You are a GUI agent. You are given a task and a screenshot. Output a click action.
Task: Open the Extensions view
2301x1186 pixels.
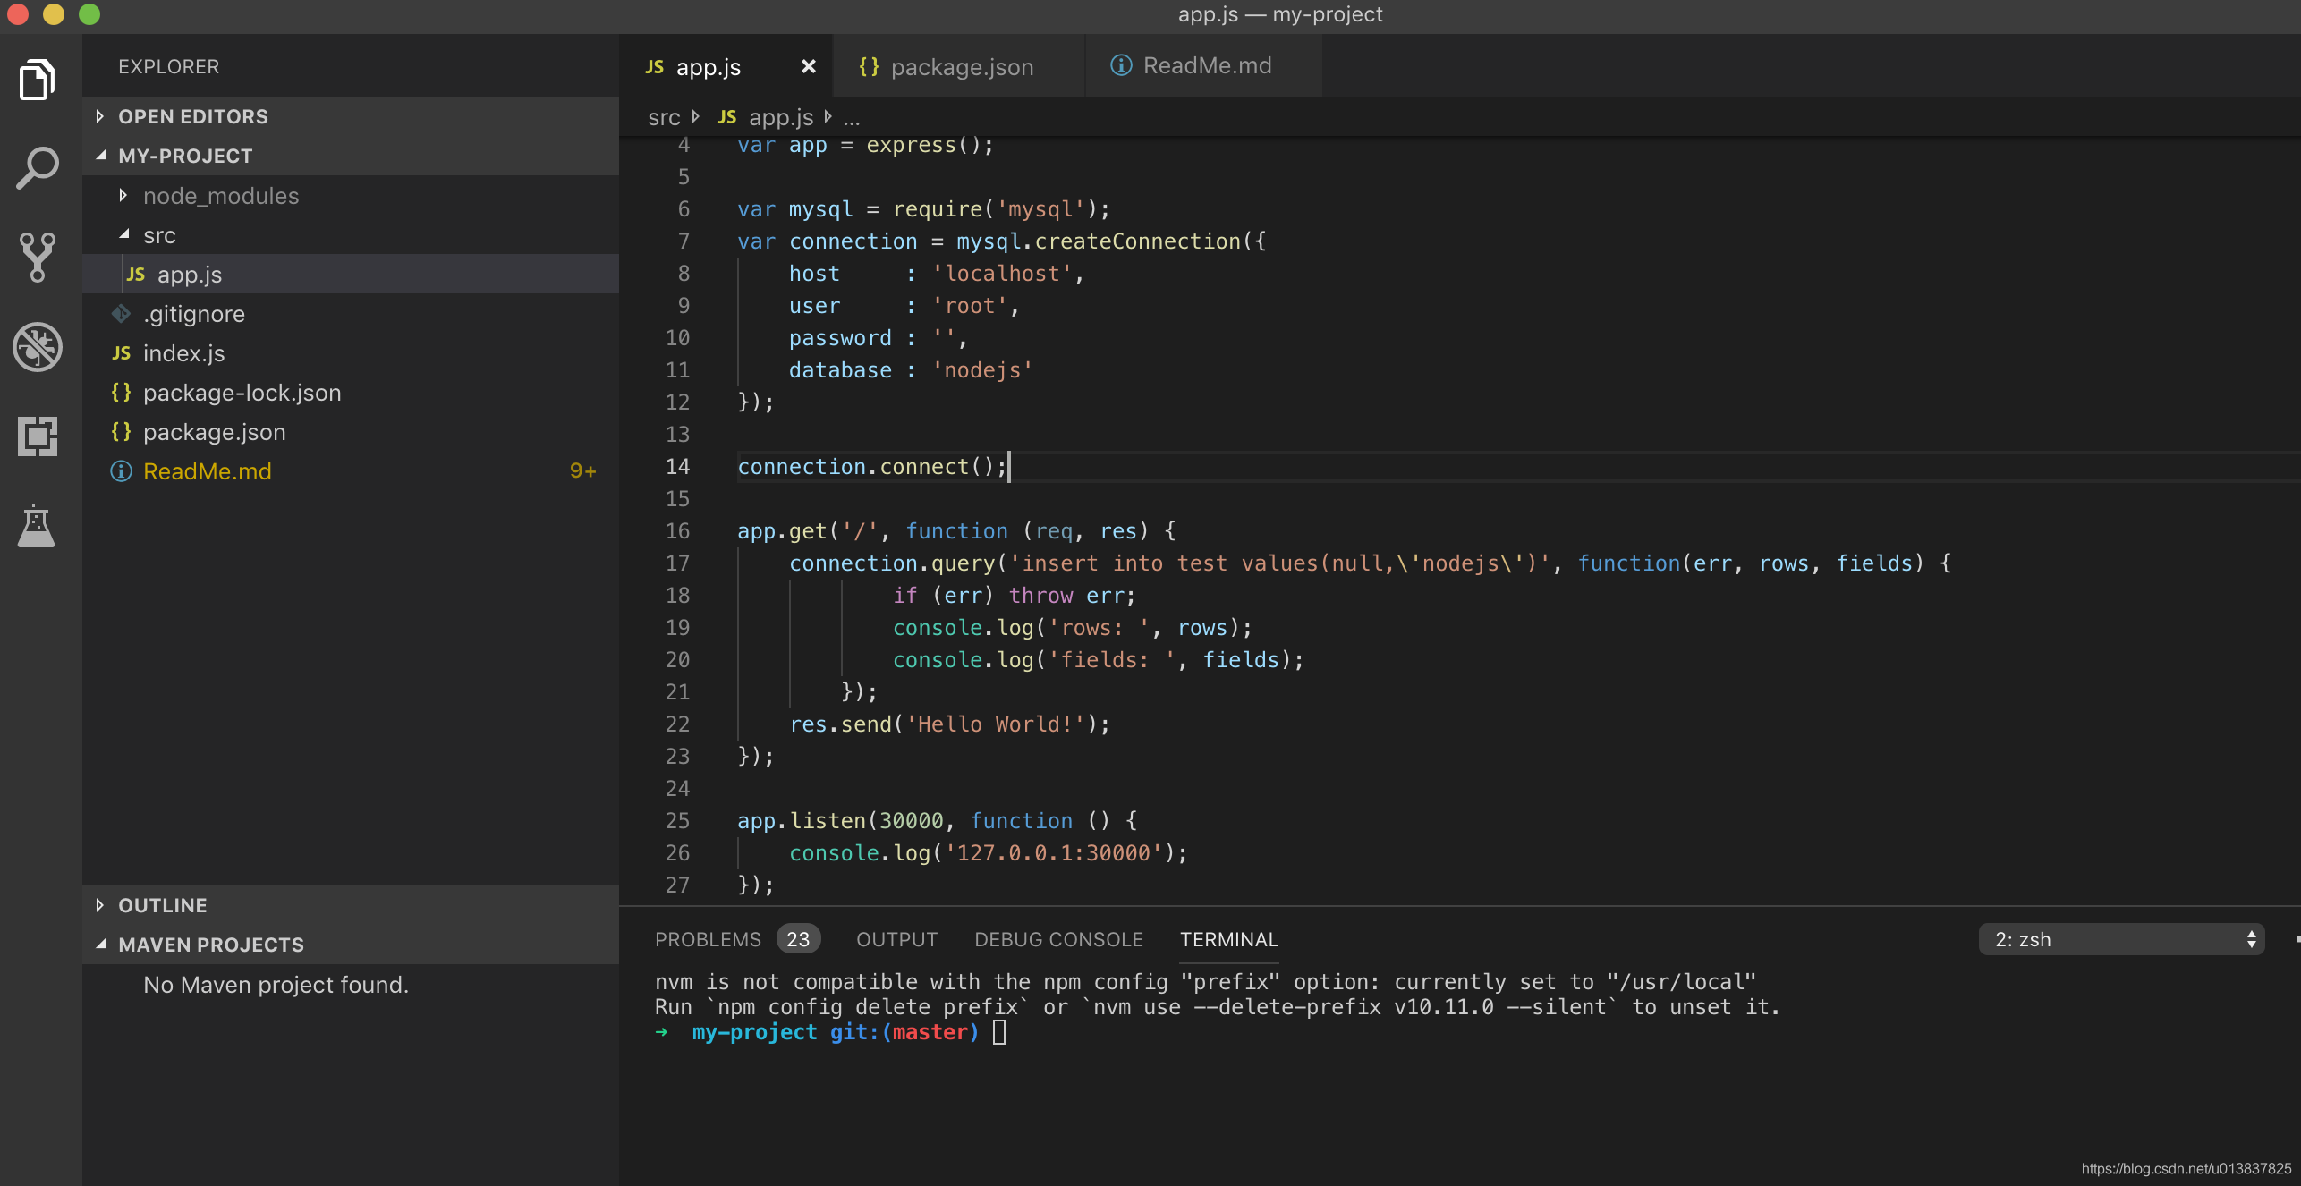tap(37, 436)
